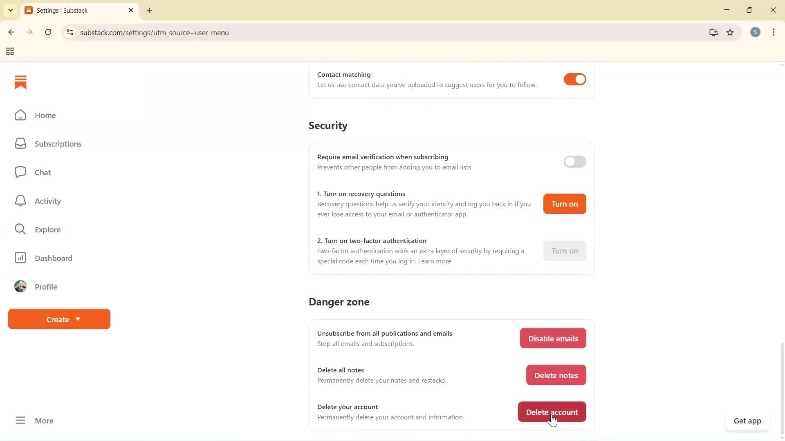Screen dimensions: 785x441
Task: Turn on recovery questions
Action: click(x=564, y=204)
